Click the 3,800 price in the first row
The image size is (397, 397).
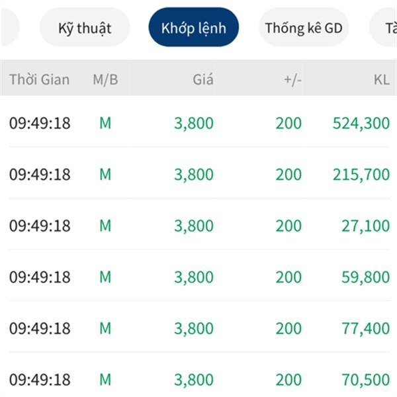point(194,123)
